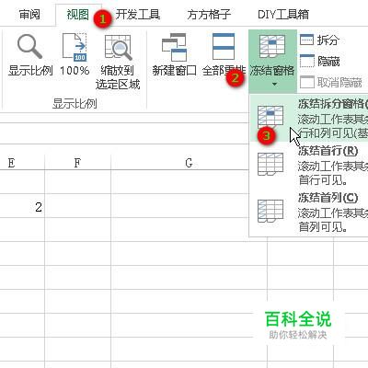The width and height of the screenshot is (368, 368).
Task: Select column F header
Action: 78,163
